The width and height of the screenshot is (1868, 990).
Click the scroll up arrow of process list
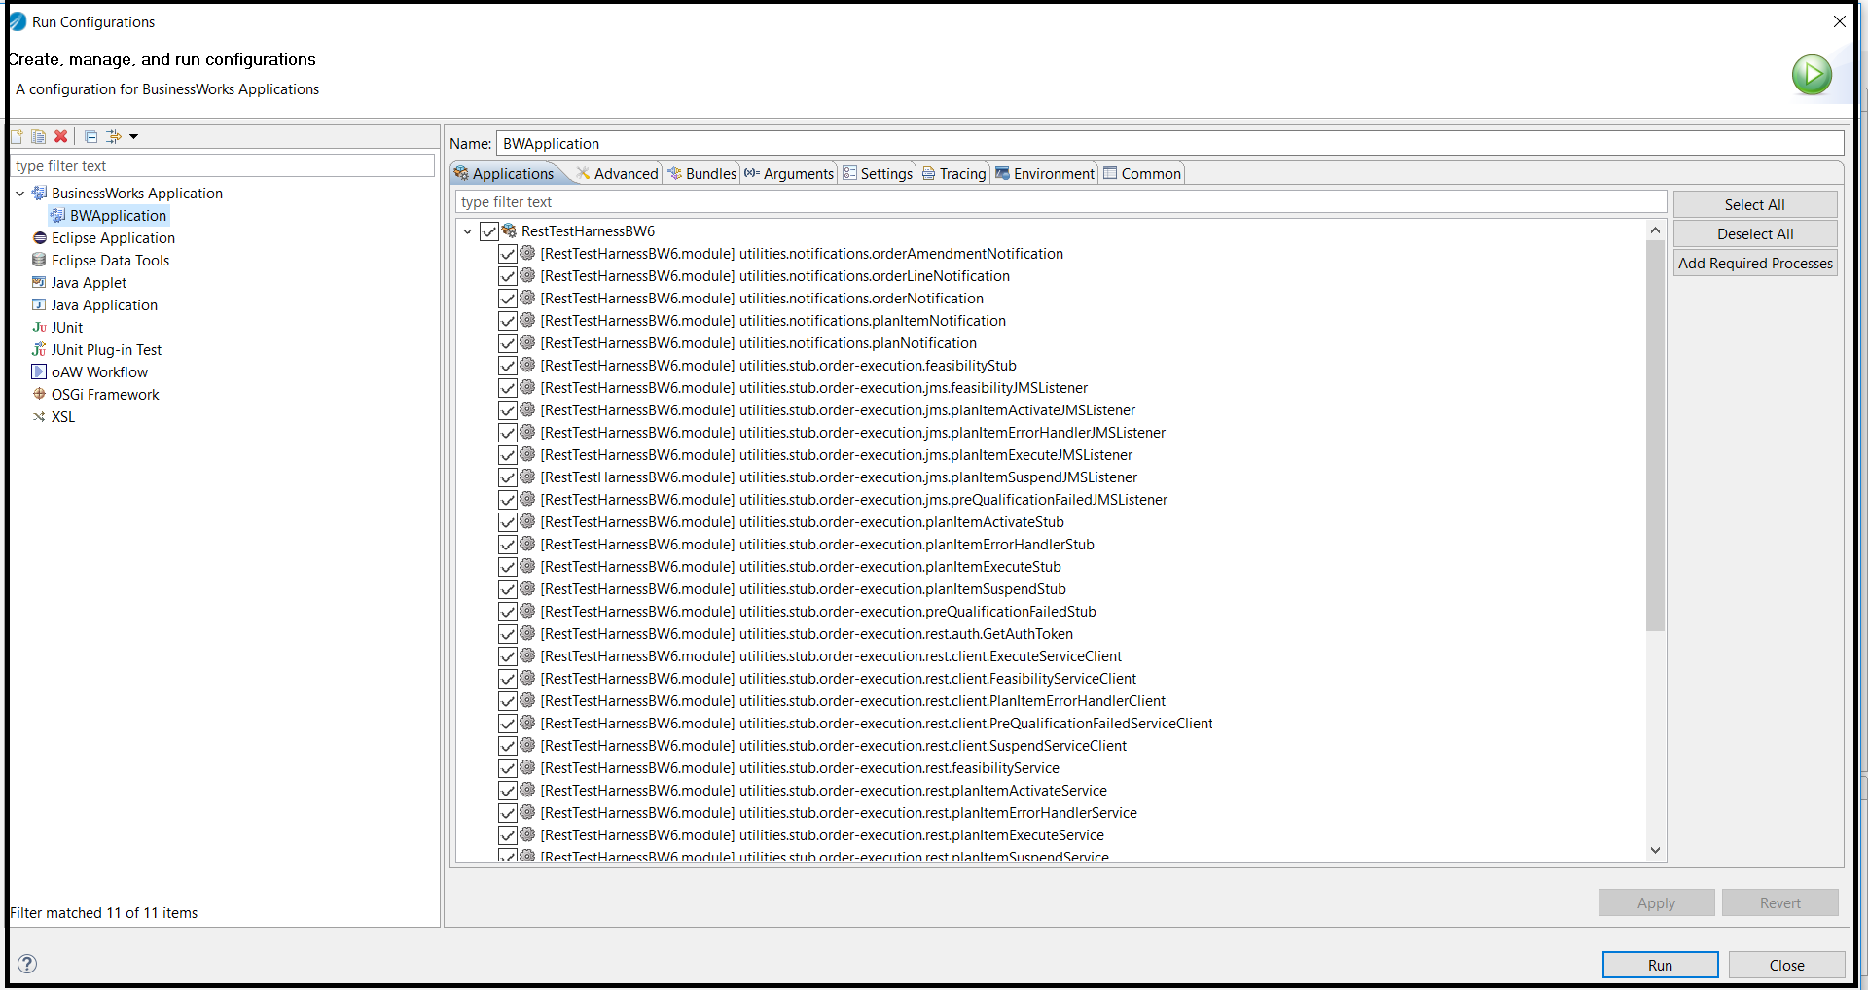[x=1655, y=230]
